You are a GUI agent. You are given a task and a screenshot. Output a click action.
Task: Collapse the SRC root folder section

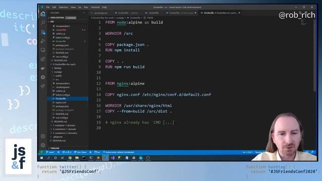pyautogui.click(x=68, y=22)
